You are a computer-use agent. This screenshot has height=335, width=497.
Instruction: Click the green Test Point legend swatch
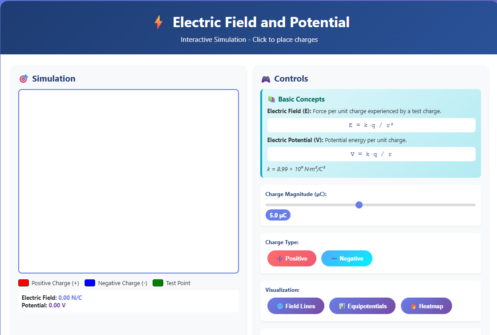(x=158, y=283)
